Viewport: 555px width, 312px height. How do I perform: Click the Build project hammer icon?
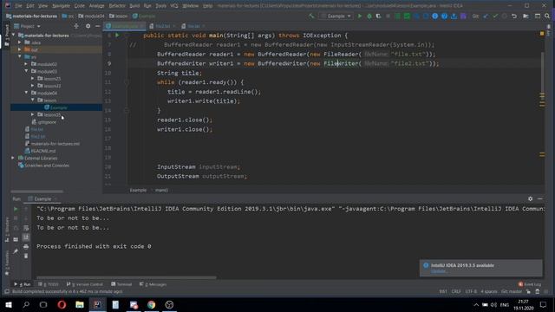tap(311, 16)
